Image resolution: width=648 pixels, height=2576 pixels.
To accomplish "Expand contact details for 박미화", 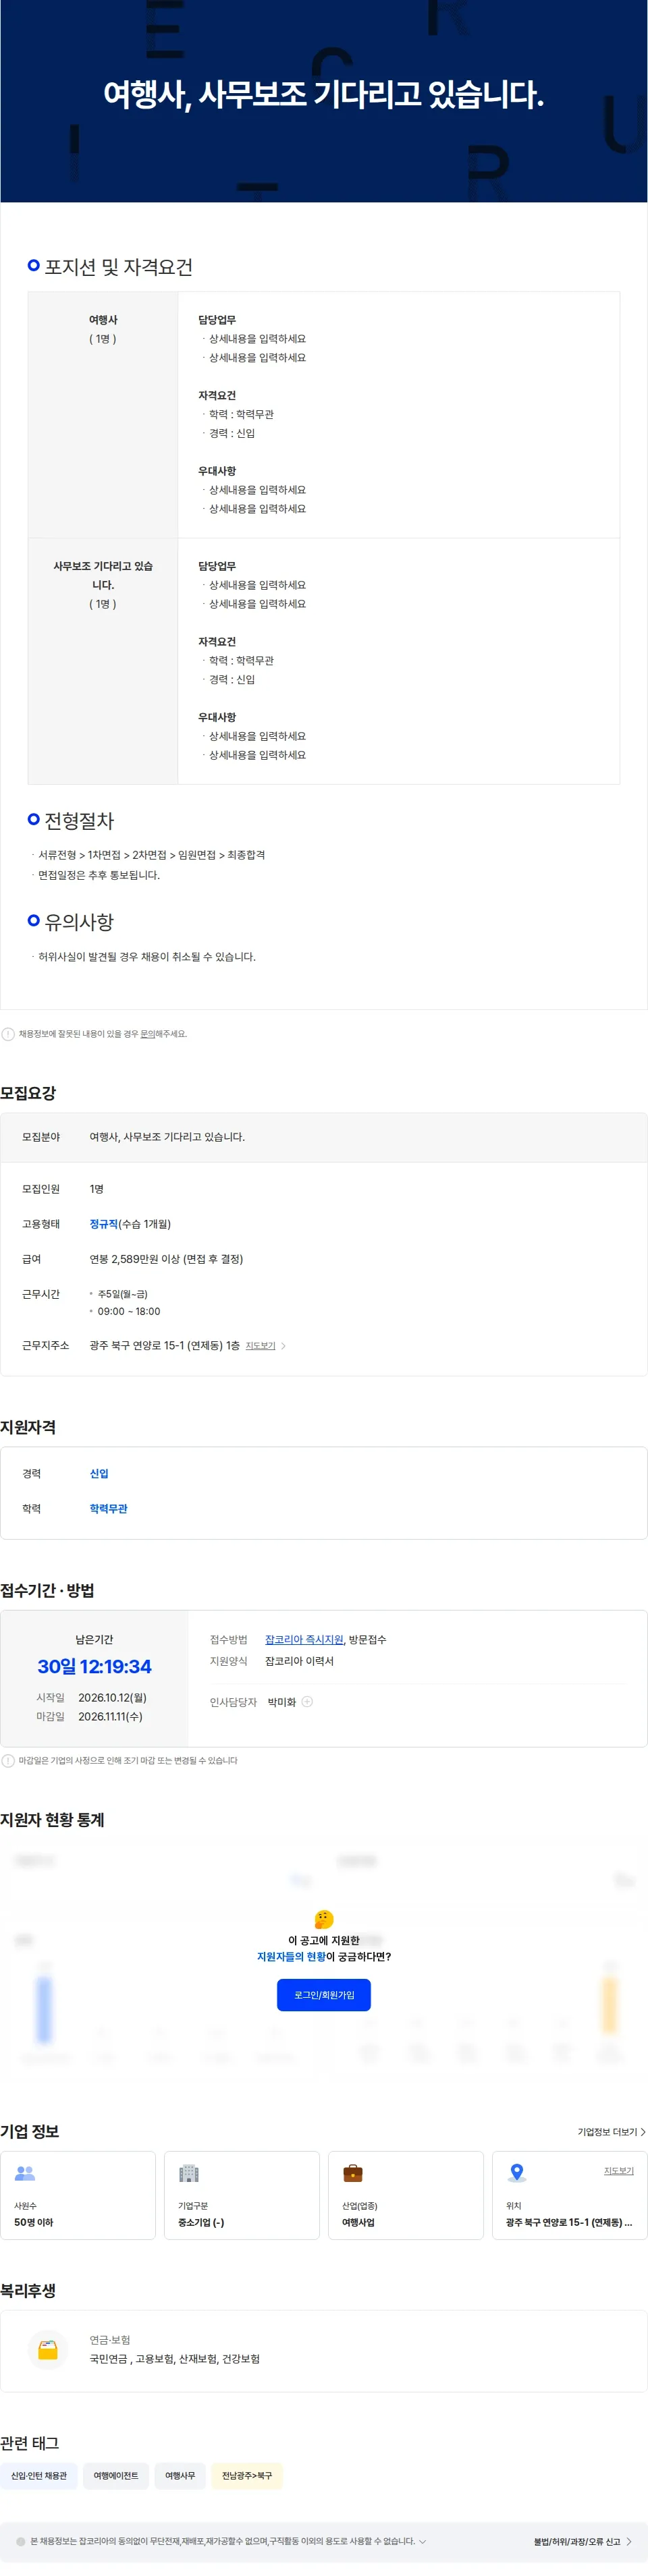I will click(x=307, y=1702).
